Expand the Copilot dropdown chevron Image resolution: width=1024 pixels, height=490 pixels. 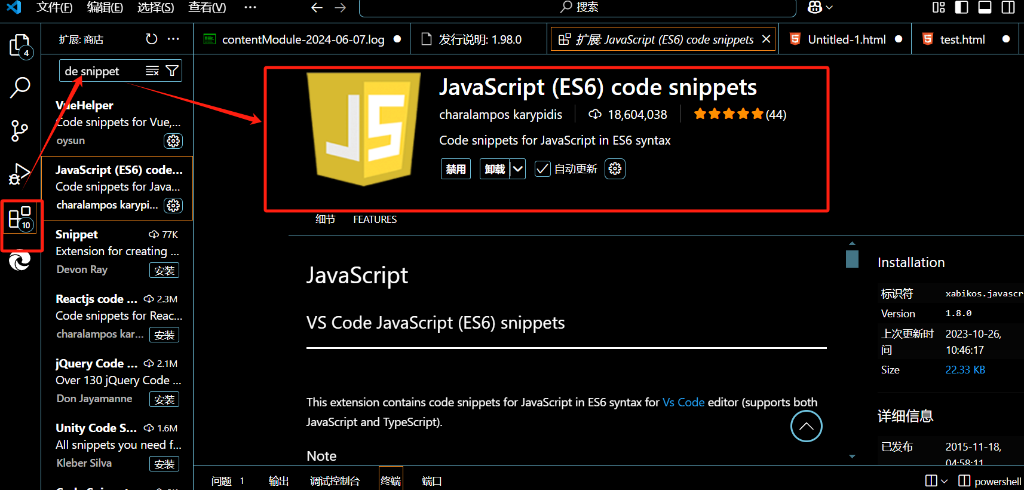pos(829,8)
